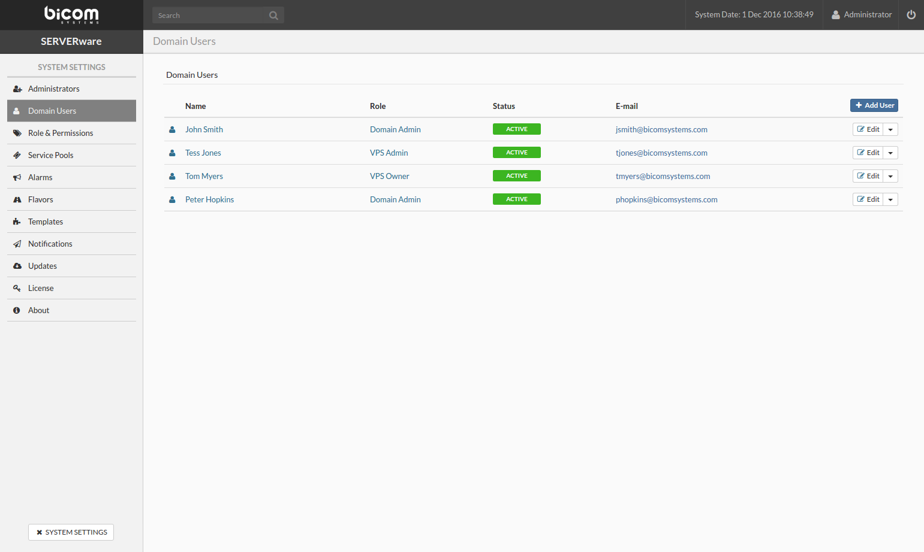Select the Administrators icon in the sidebar

[16, 89]
